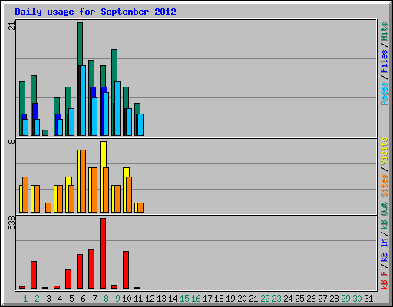Click day 23 on the x-axis
The height and width of the screenshot is (307, 393).
click(x=276, y=299)
